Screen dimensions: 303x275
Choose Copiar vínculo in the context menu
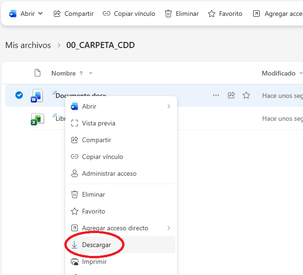click(121, 157)
